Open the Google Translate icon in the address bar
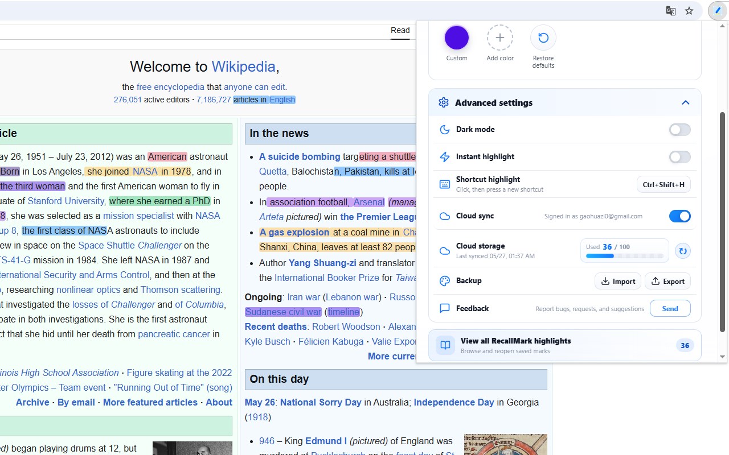729x455 pixels. coord(671,11)
